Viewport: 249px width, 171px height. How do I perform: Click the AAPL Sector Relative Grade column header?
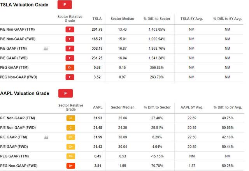pyautogui.click(x=71, y=107)
